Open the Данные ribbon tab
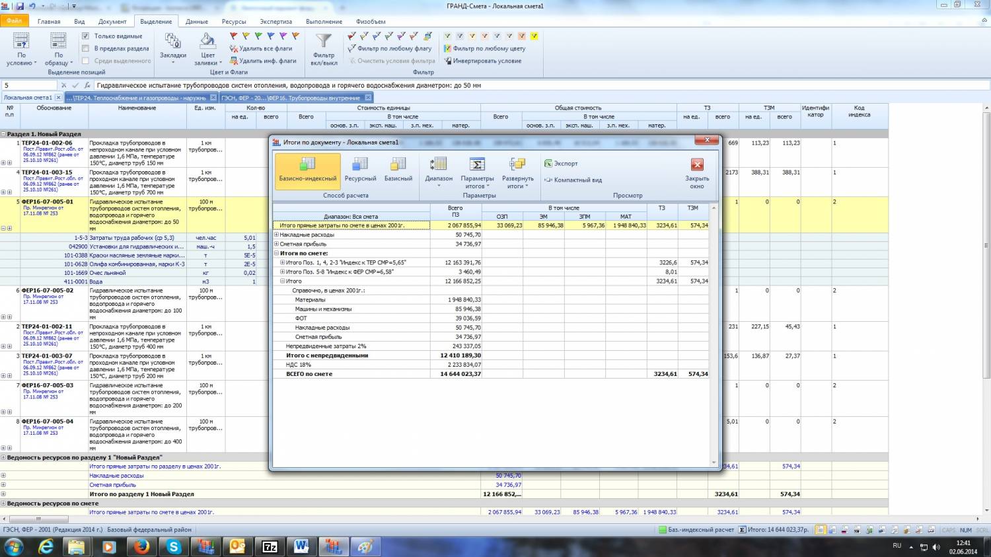This screenshot has width=991, height=557. coord(197,21)
